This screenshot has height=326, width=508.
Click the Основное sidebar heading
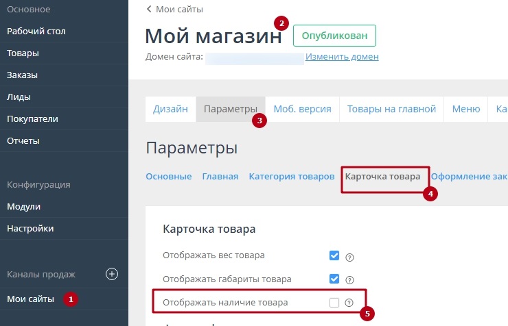29,10
